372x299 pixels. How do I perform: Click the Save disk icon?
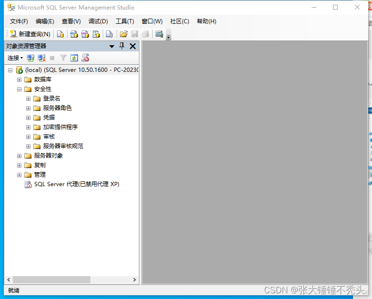[135, 34]
